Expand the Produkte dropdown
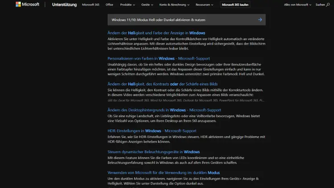This screenshot has height=188, width=334. click(x=127, y=5)
